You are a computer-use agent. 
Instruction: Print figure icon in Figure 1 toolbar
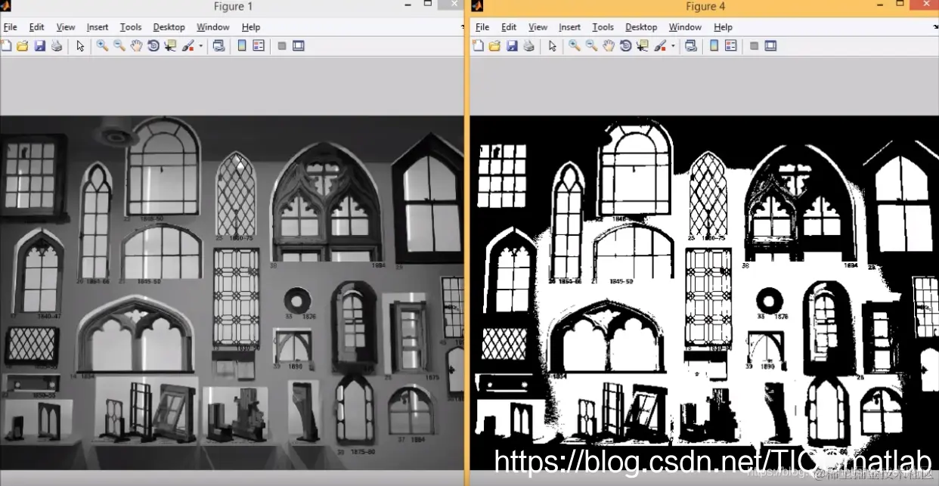point(57,46)
